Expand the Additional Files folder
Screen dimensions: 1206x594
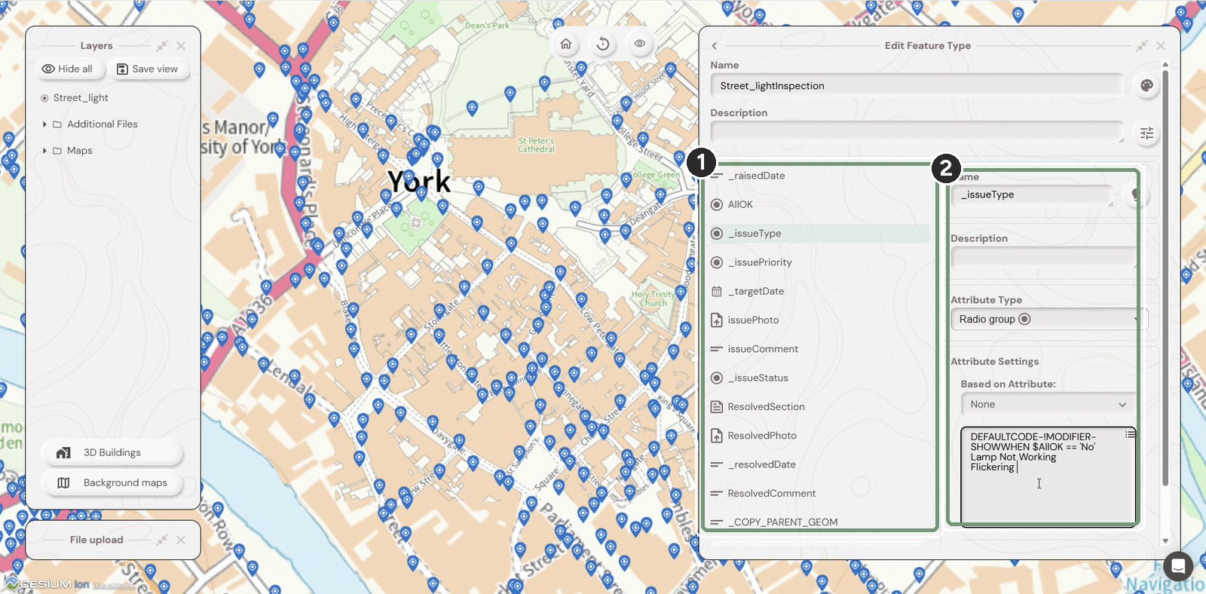[x=44, y=124]
